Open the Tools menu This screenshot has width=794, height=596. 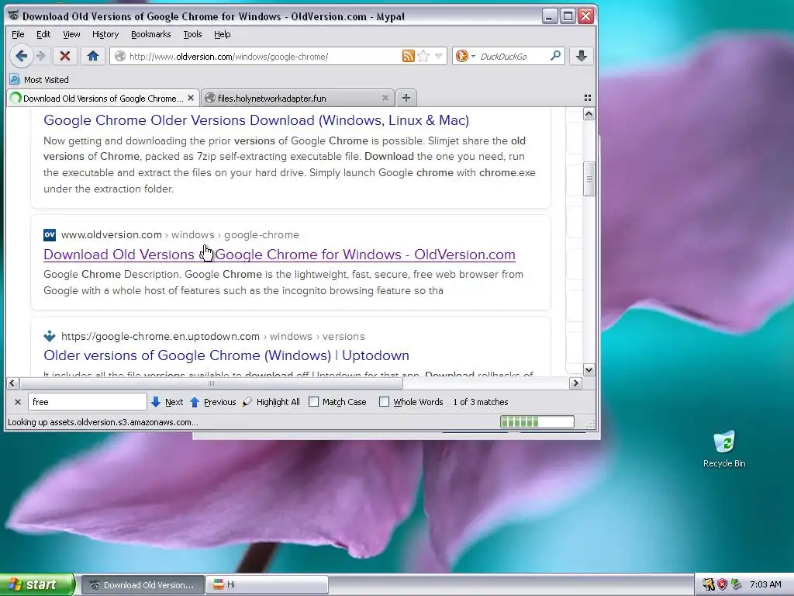click(x=192, y=34)
